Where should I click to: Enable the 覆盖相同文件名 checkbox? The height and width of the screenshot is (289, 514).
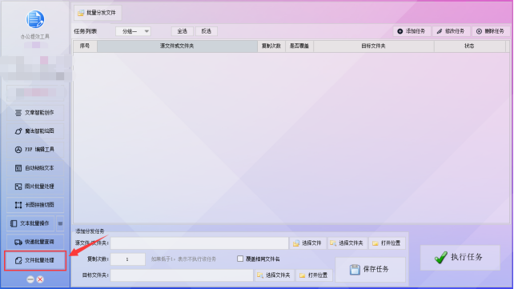[240, 259]
